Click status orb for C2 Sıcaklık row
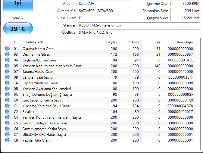This screenshot has height=153, width=203. click(x=7, y=111)
